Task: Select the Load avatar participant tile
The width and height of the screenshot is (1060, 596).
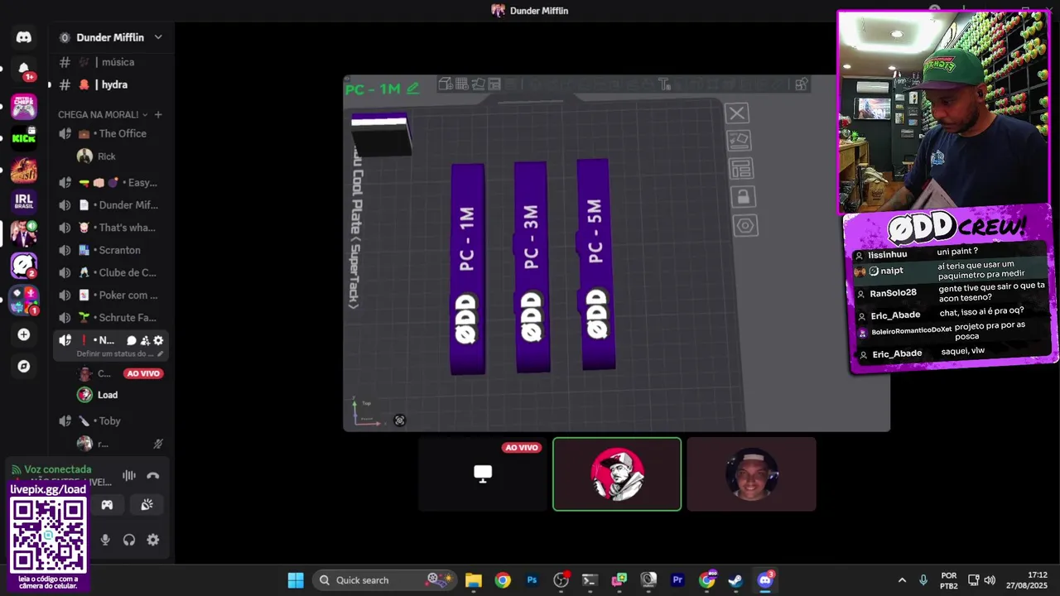Action: tap(617, 474)
